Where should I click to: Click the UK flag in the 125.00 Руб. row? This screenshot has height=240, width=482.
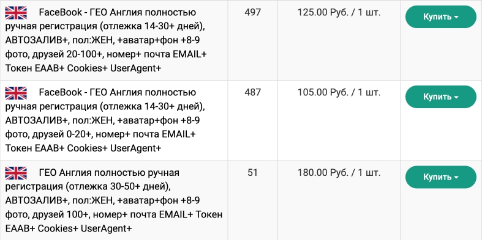click(x=16, y=13)
